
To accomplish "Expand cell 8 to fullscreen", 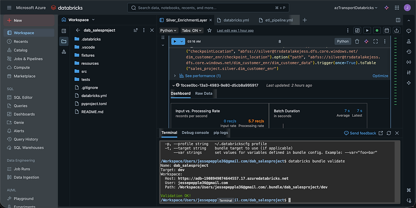I will (375, 41).
